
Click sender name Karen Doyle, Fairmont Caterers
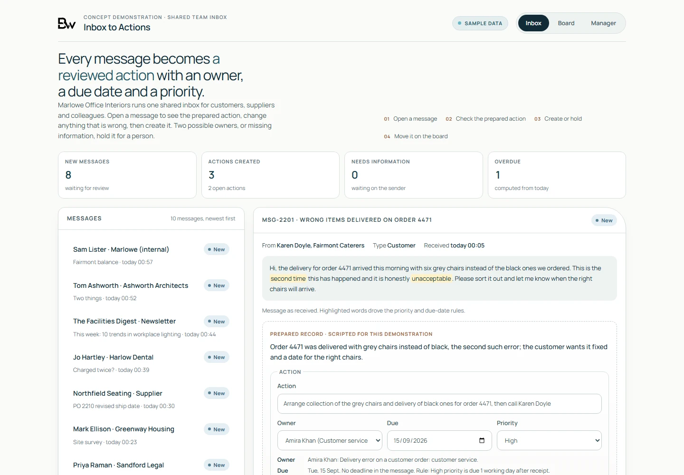321,246
